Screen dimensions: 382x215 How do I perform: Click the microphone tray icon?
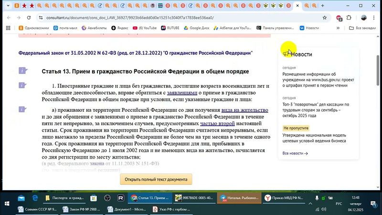(317, 198)
